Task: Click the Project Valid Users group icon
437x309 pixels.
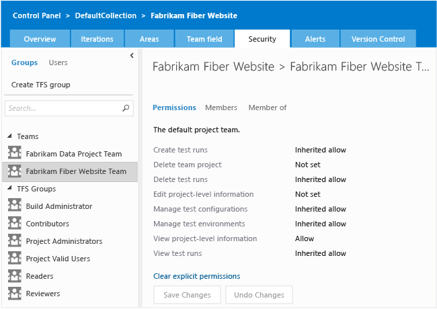Action: (15, 258)
